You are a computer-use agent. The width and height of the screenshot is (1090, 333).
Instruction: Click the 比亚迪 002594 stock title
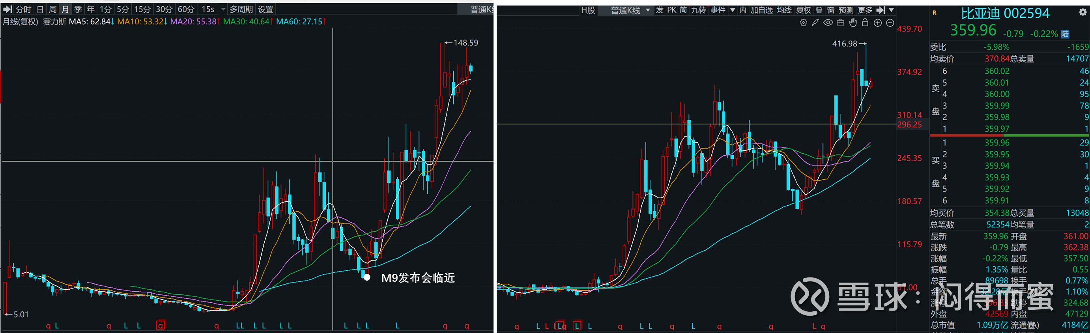[x=1005, y=13]
